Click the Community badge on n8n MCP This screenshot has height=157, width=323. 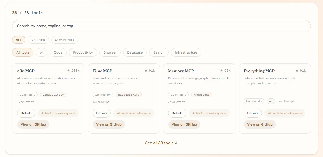[27, 95]
